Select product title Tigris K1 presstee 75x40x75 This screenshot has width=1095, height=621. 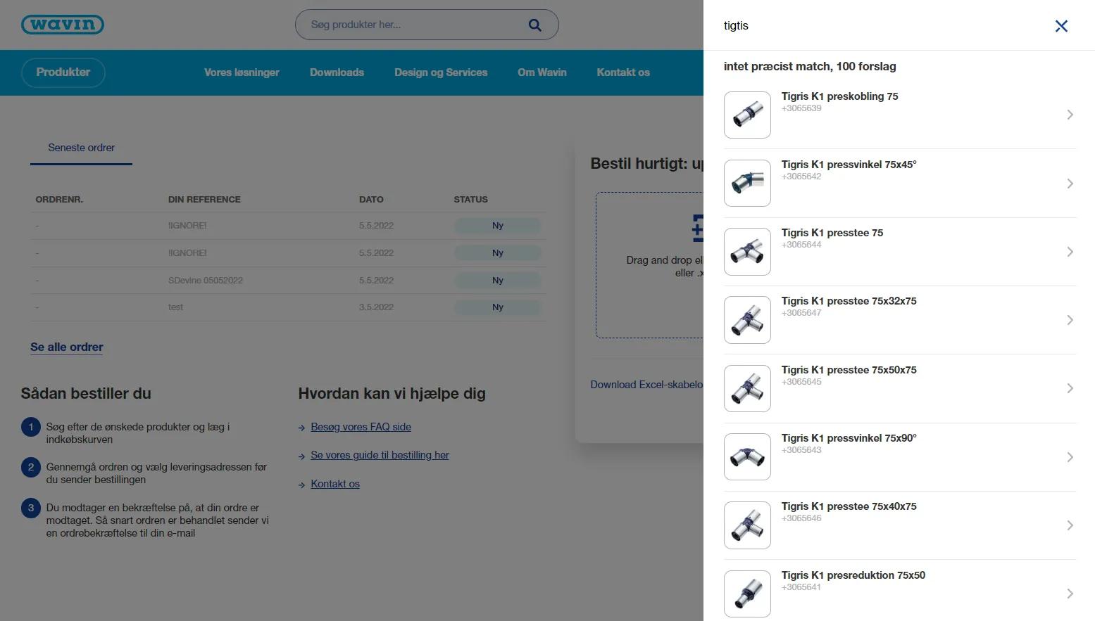coord(849,506)
